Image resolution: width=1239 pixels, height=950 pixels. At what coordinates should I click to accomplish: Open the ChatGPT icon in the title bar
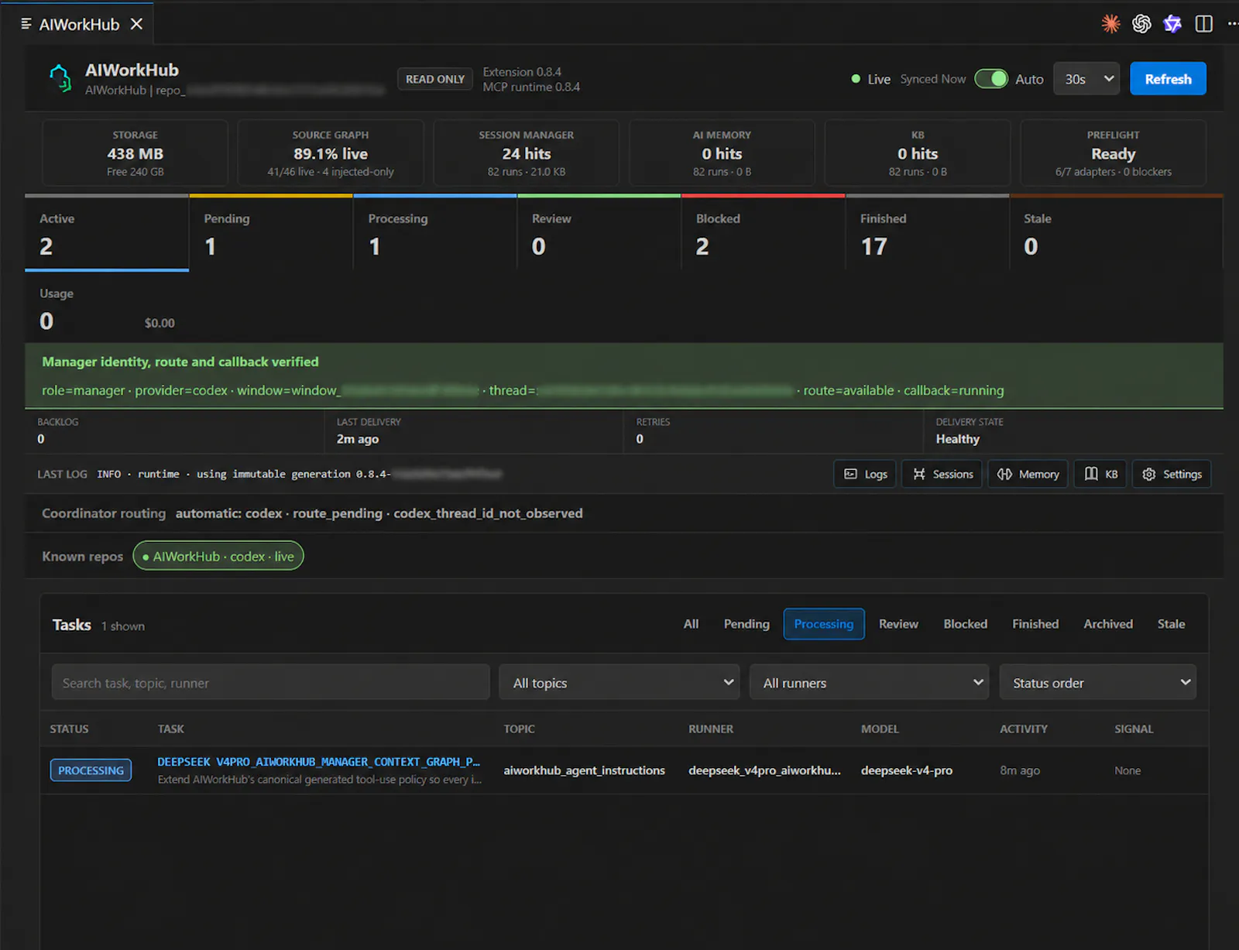[1141, 24]
